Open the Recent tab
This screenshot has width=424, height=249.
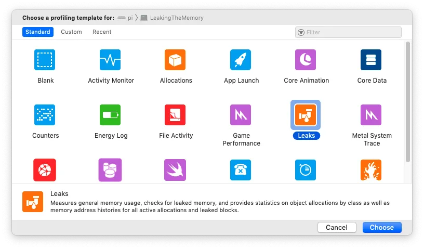102,32
